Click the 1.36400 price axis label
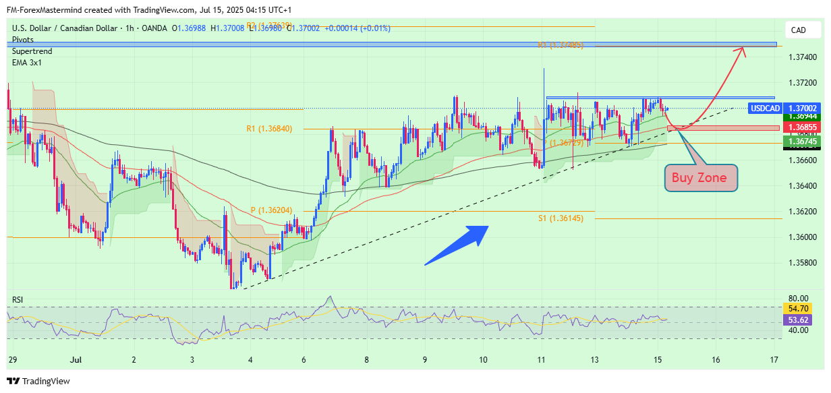This screenshot has height=393, width=831. pos(803,186)
